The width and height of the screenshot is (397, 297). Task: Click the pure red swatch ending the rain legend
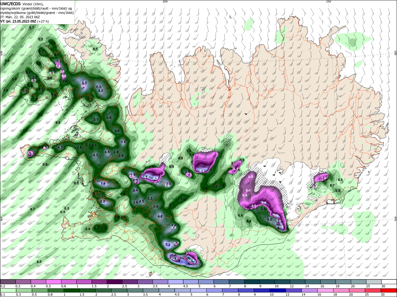click(389, 291)
